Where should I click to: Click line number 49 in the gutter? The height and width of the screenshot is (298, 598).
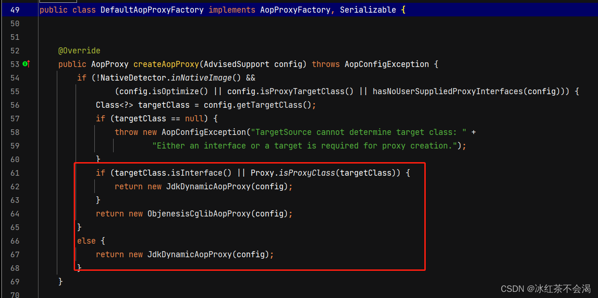click(15, 10)
